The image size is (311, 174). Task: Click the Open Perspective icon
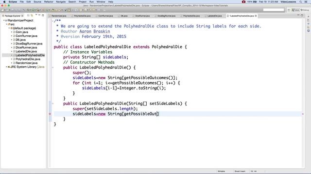click(289, 10)
